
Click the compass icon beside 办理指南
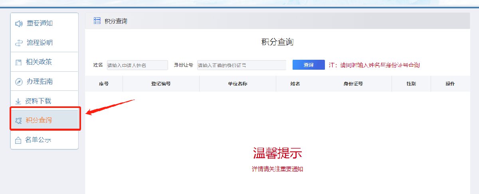click(x=18, y=82)
